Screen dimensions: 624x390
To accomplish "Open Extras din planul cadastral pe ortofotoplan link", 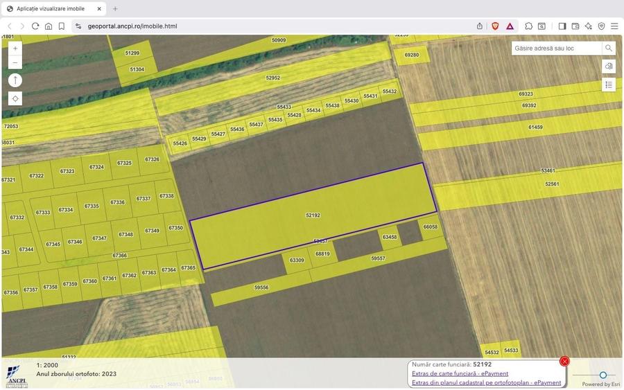I will pyautogui.click(x=486, y=382).
